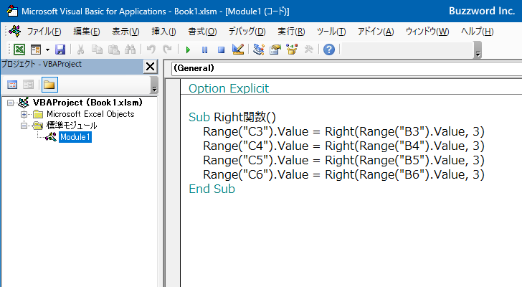The image size is (522, 287).
Task: Open the (General) object dropdown box
Action: click(346, 68)
